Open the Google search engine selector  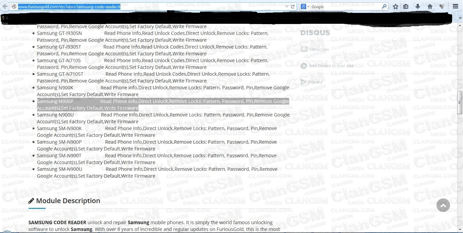(x=304, y=6)
